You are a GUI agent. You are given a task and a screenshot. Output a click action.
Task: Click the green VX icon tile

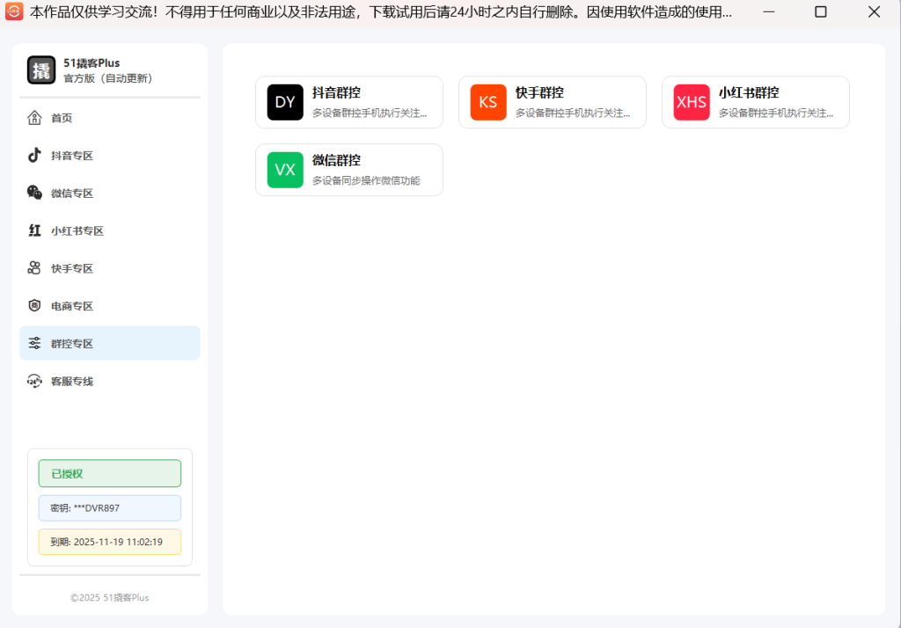pos(285,170)
